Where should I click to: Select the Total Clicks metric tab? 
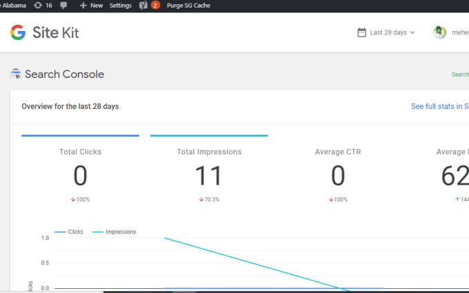coord(80,169)
